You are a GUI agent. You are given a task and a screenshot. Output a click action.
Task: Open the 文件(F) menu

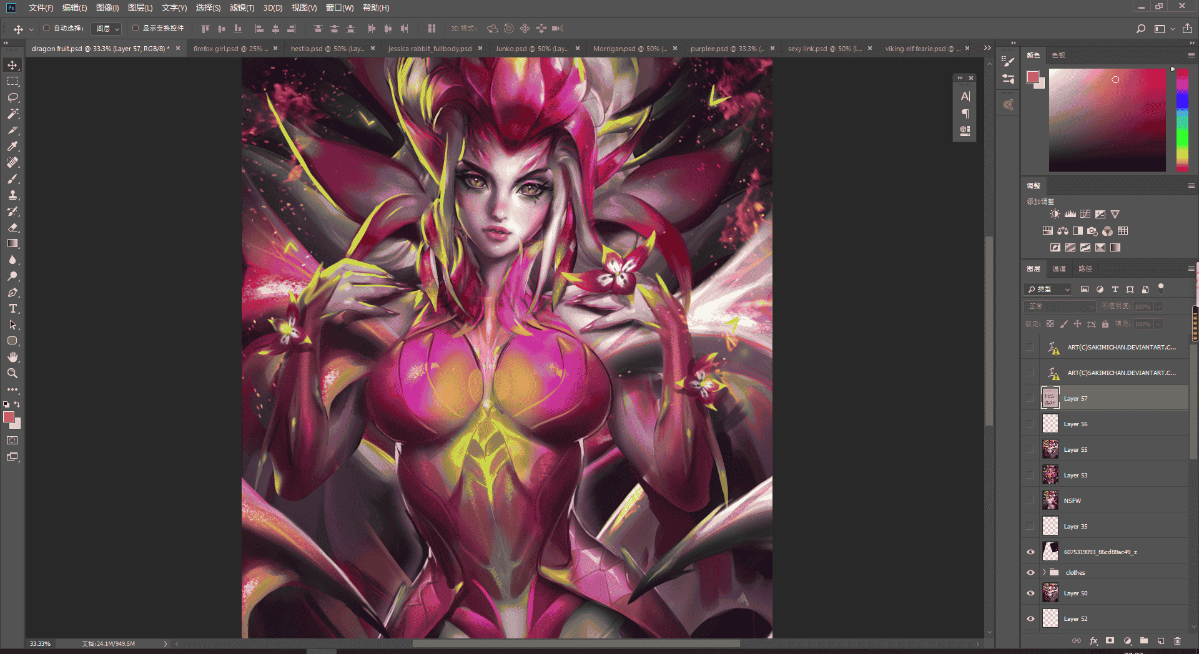click(x=41, y=7)
